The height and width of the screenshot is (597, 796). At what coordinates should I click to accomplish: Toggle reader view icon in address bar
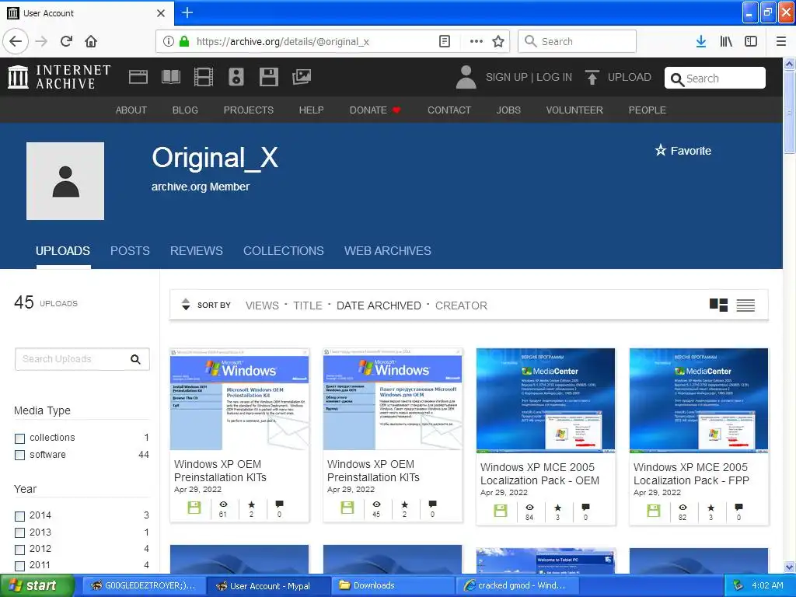point(444,41)
